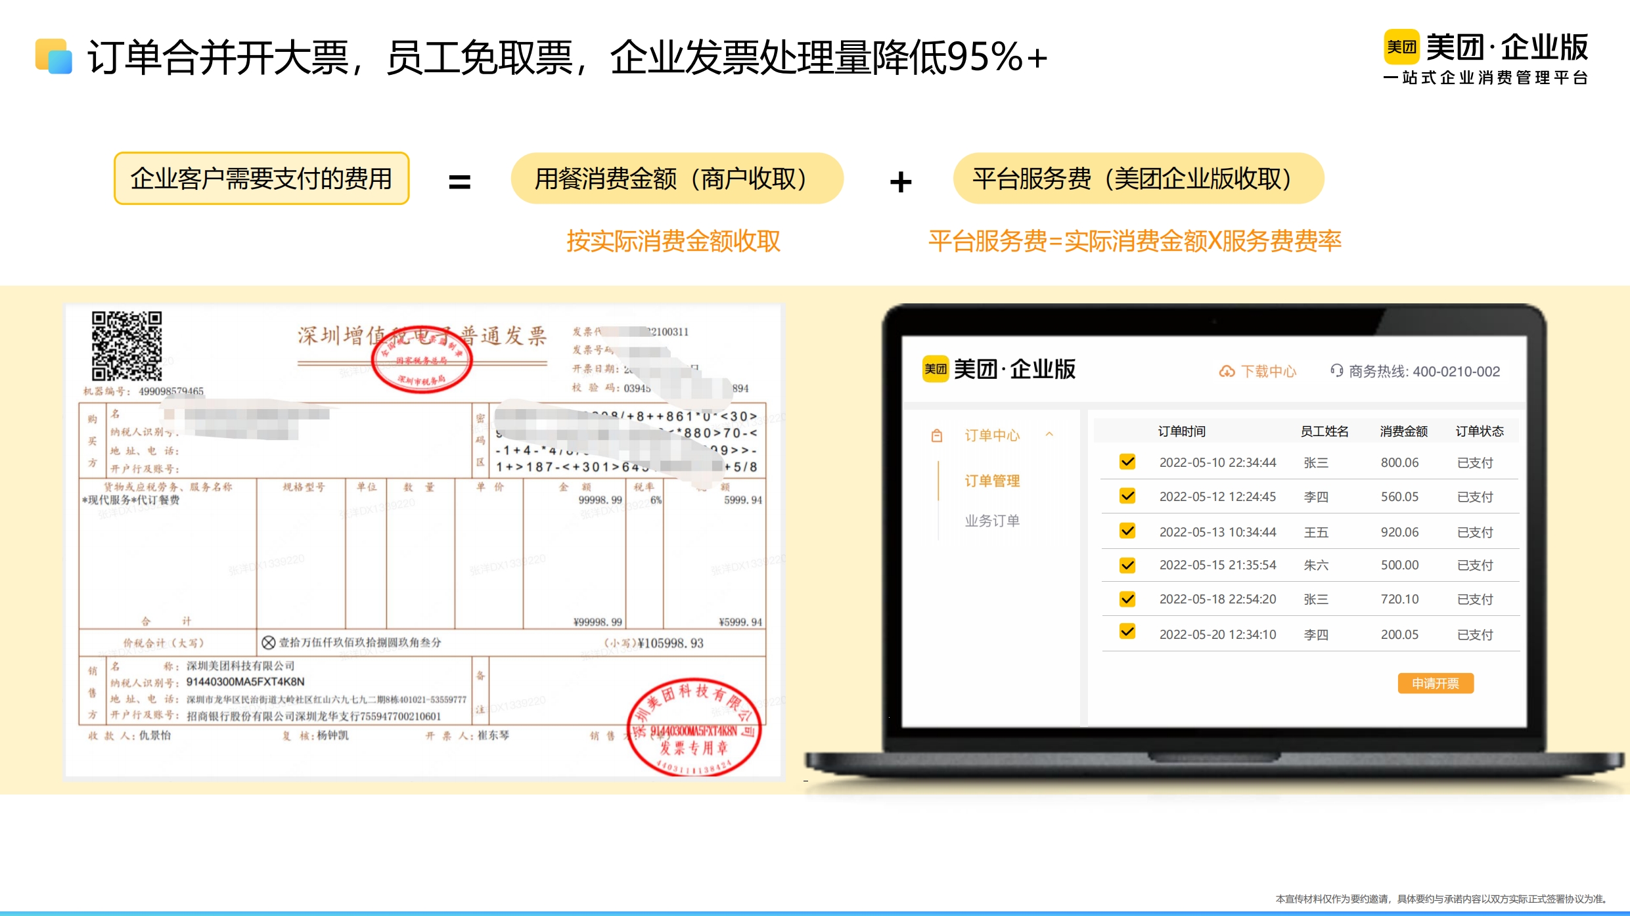Click the amount 920.06

(x=1399, y=533)
